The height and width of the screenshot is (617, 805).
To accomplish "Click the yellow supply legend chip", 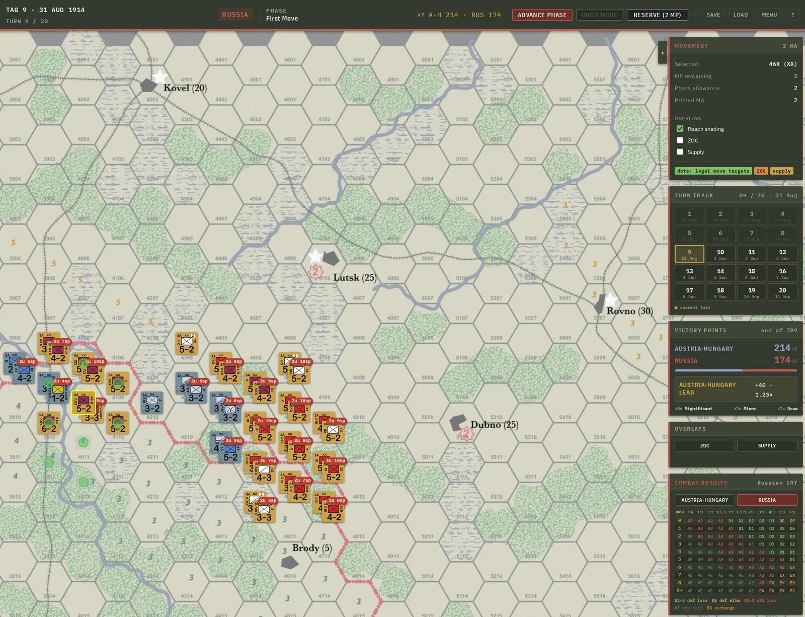I will click(781, 171).
